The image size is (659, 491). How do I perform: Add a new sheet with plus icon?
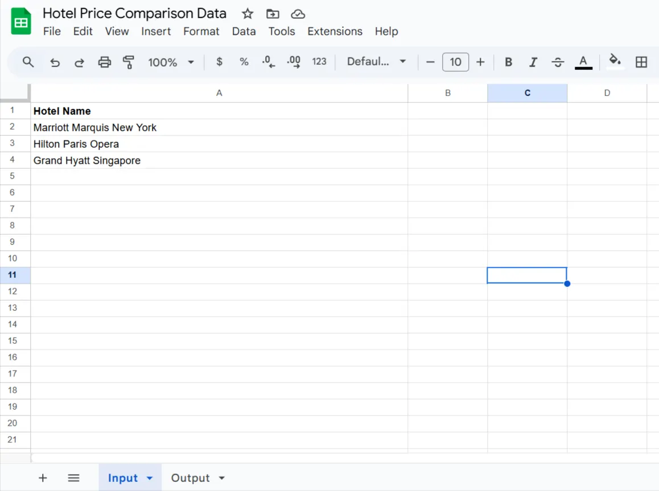point(43,477)
